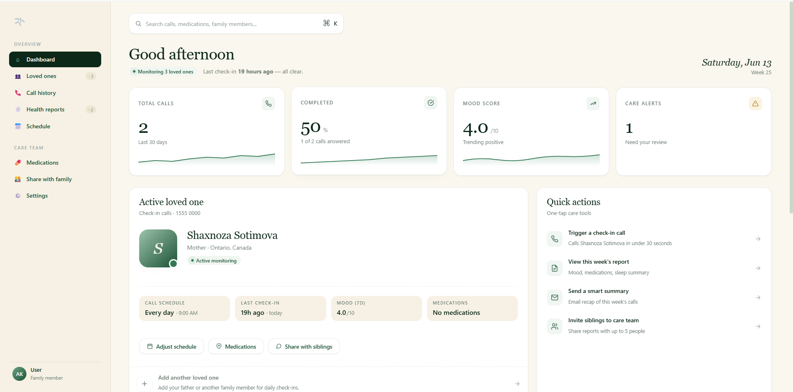Click the Dashboard home icon
The height and width of the screenshot is (392, 793).
tap(18, 60)
